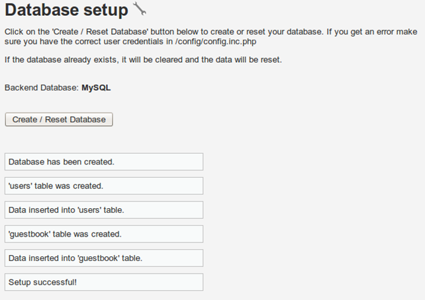Click the 'Database setup' page heading
This screenshot has width=425, height=300.
click(x=66, y=11)
